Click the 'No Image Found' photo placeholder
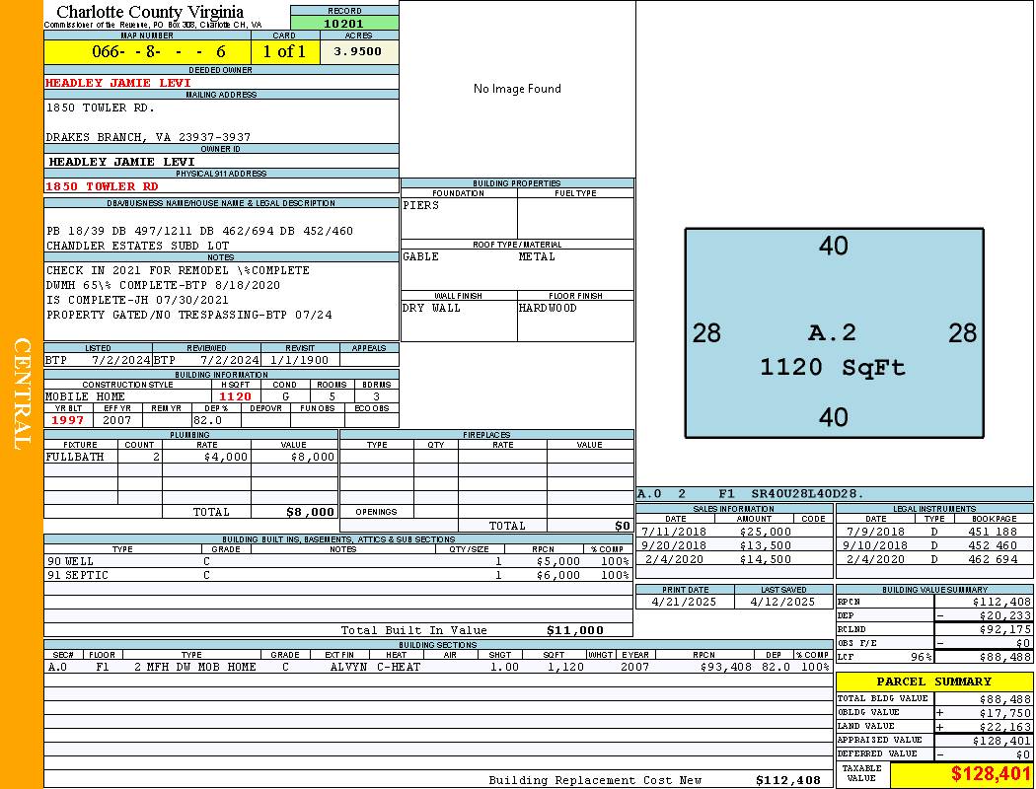The height and width of the screenshot is (789, 1036). click(517, 89)
